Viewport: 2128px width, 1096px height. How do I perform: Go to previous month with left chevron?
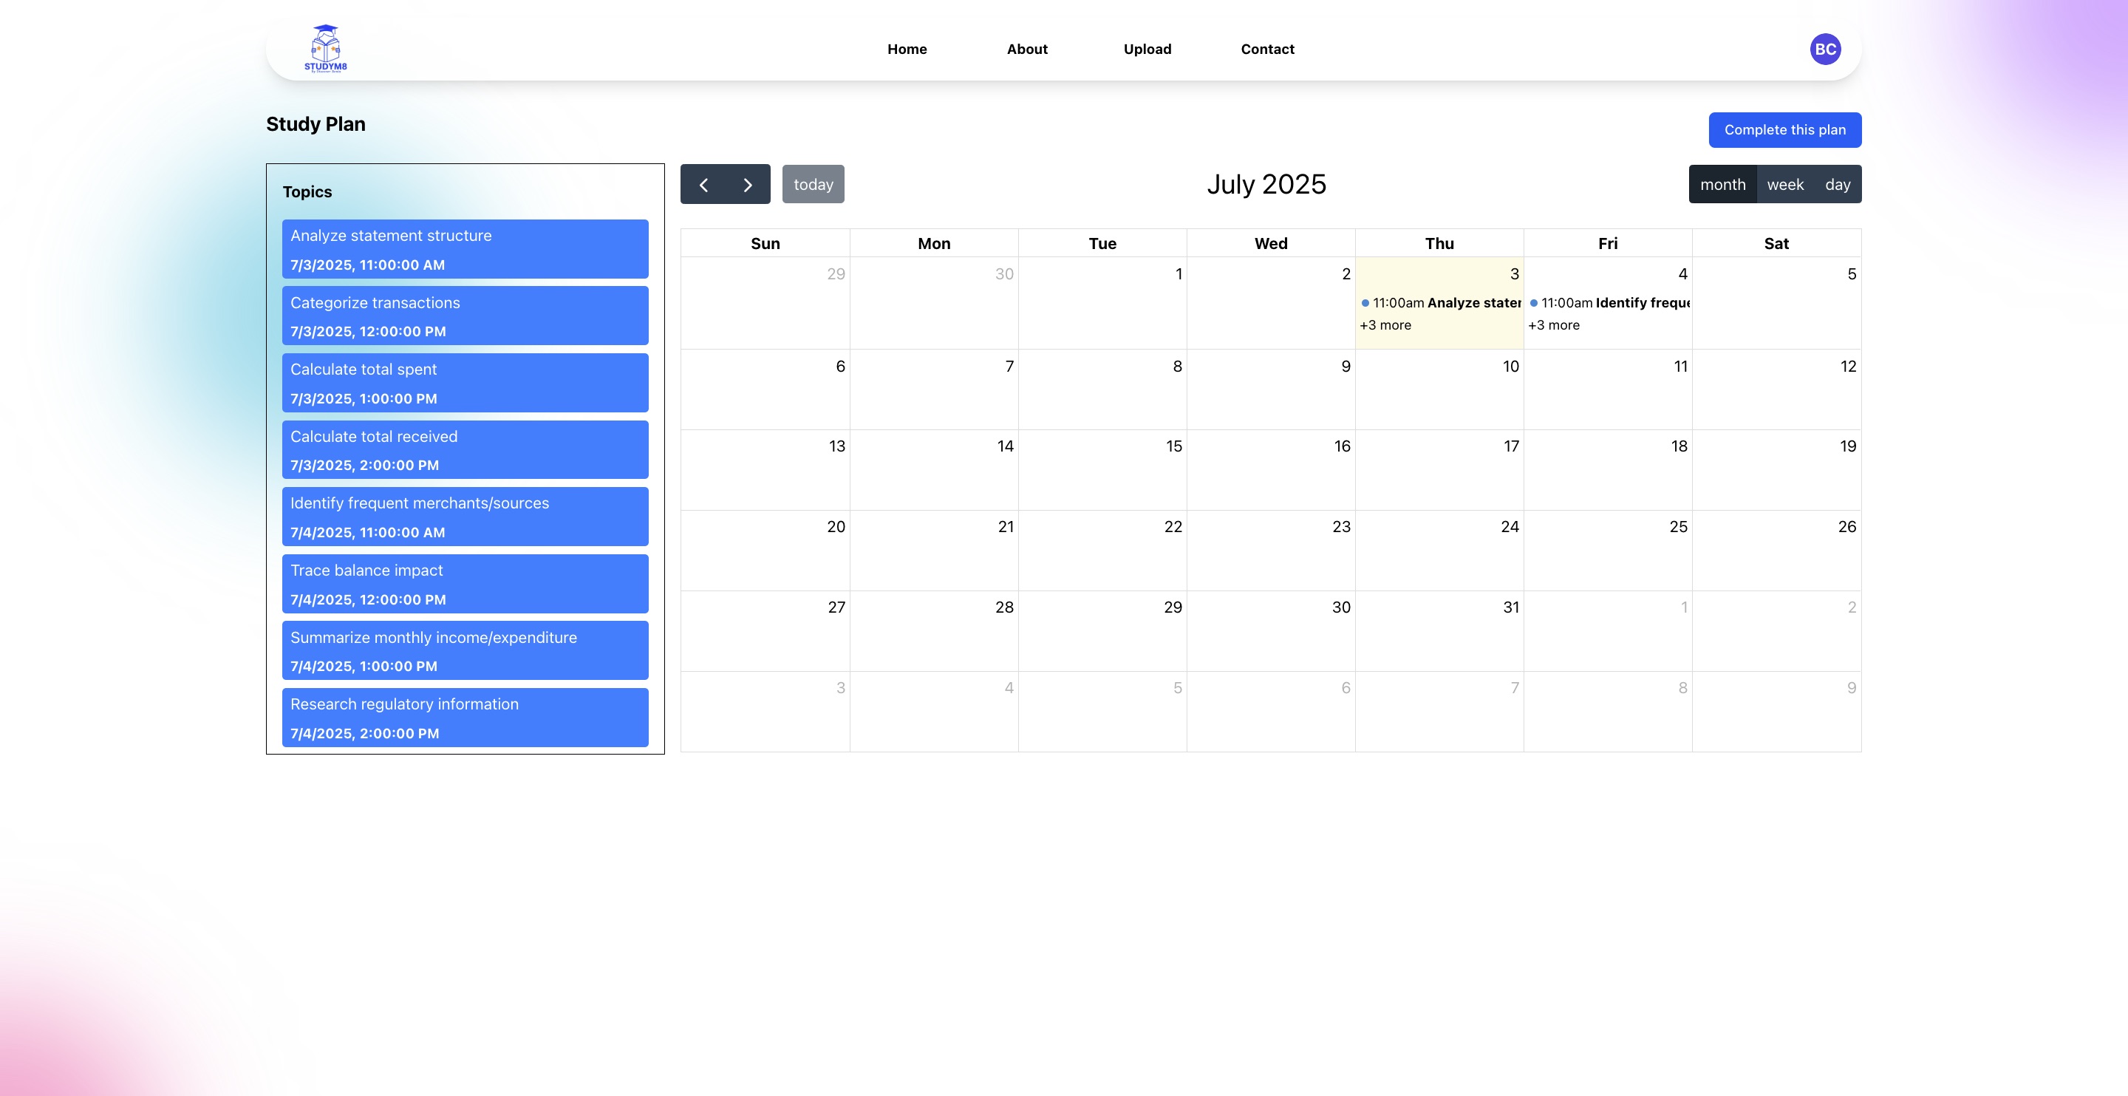(x=703, y=184)
